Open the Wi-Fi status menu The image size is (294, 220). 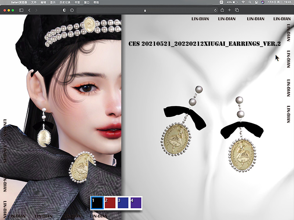[x=243, y=2]
